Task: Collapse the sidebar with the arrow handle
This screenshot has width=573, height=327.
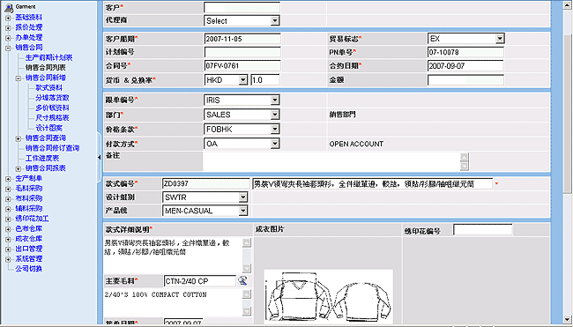Action: 100,158
